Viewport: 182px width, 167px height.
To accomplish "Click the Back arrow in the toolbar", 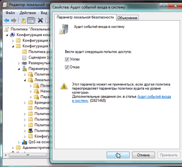I will point(6,20).
